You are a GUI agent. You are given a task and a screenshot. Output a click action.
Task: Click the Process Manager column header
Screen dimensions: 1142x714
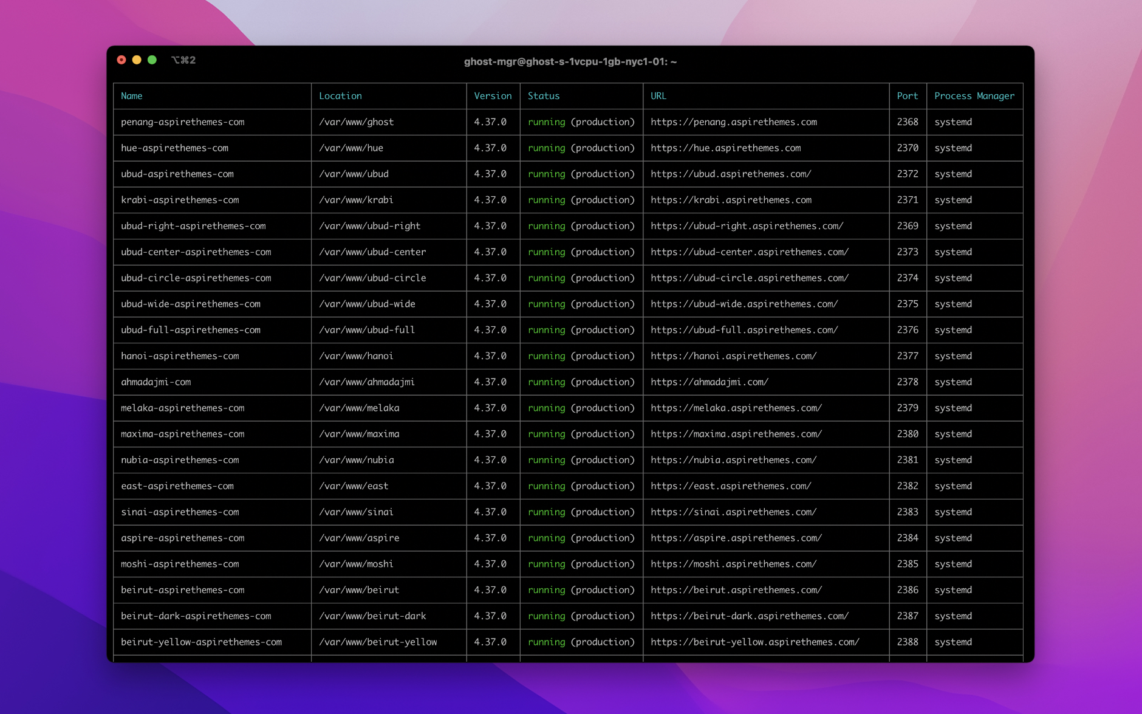point(974,96)
